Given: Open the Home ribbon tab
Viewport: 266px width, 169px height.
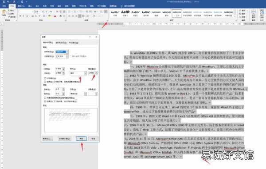Looking at the screenshot, I should pyautogui.click(x=12, y=6).
